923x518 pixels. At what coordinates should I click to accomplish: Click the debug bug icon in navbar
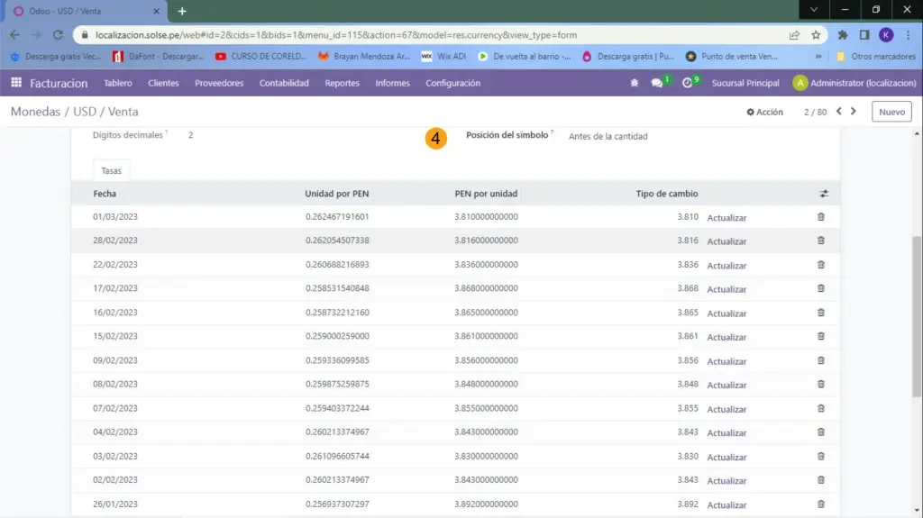click(634, 83)
